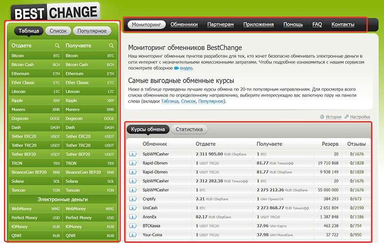Select Bitcoin in the Отдаете column
This screenshot has width=384, height=243.
click(x=36, y=56)
